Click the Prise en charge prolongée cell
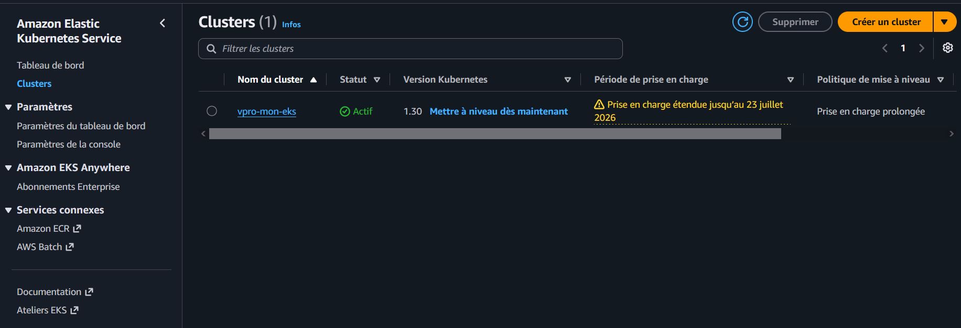 (x=871, y=111)
